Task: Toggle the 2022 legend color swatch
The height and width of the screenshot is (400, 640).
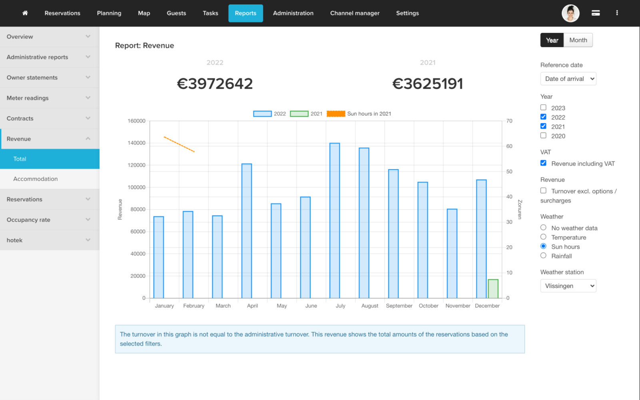Action: click(x=262, y=114)
